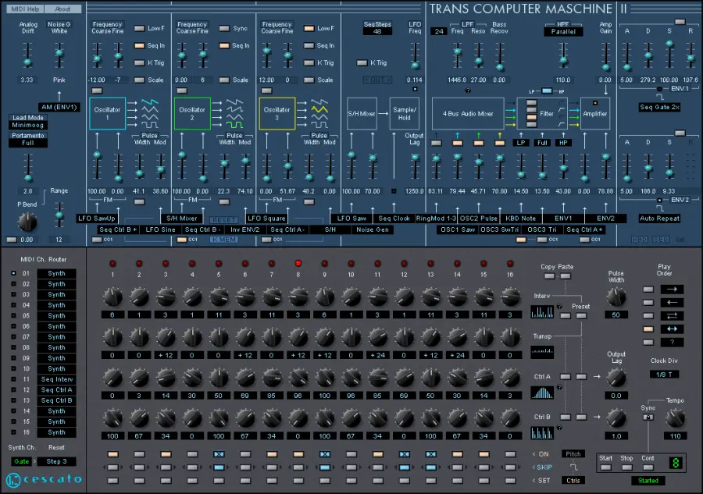Open MIDI channel 11 Seq Interv dropdown

pyautogui.click(x=56, y=379)
